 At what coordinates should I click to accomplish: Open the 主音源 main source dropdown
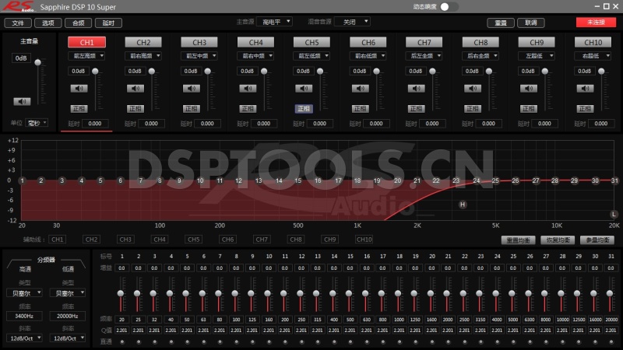[x=275, y=22]
